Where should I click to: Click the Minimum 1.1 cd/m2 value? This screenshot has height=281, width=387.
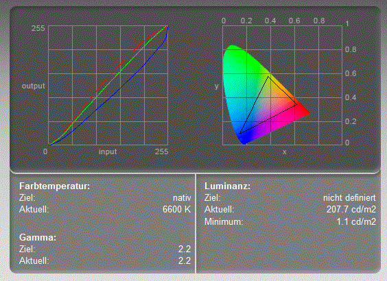pyautogui.click(x=356, y=221)
